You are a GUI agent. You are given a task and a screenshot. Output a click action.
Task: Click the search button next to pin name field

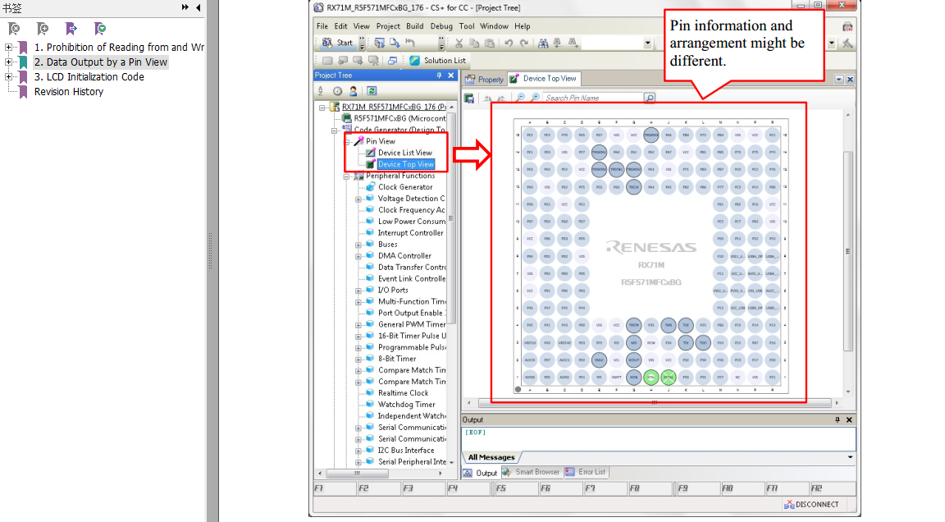[649, 98]
